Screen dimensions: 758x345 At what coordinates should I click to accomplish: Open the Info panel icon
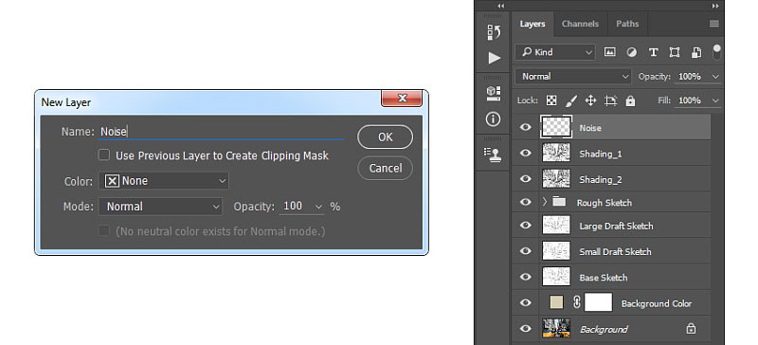(493, 119)
